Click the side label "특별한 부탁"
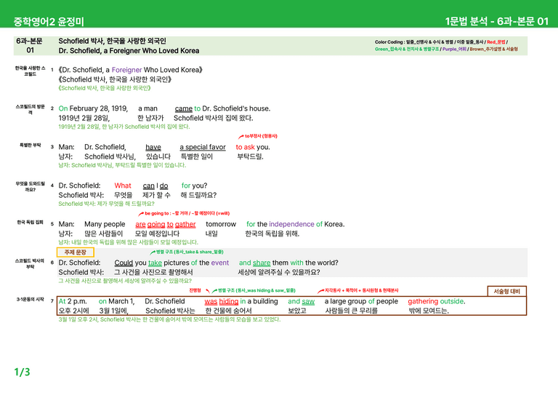 [x=31, y=145]
